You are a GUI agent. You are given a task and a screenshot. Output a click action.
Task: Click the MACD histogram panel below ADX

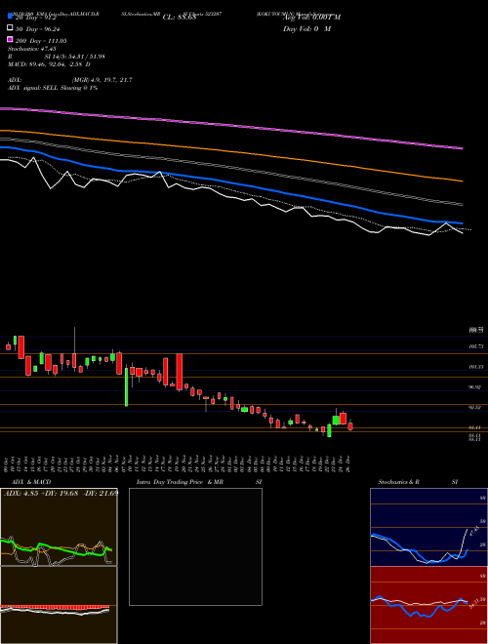coord(59,605)
